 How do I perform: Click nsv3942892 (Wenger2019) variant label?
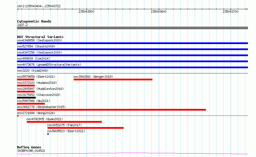click(93, 77)
